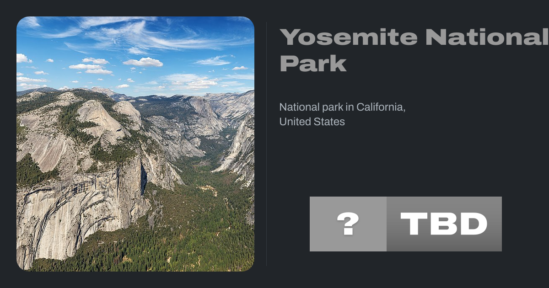The image size is (549, 288).
Task: Click the vertical divider beside the photo
Action: 266,144
